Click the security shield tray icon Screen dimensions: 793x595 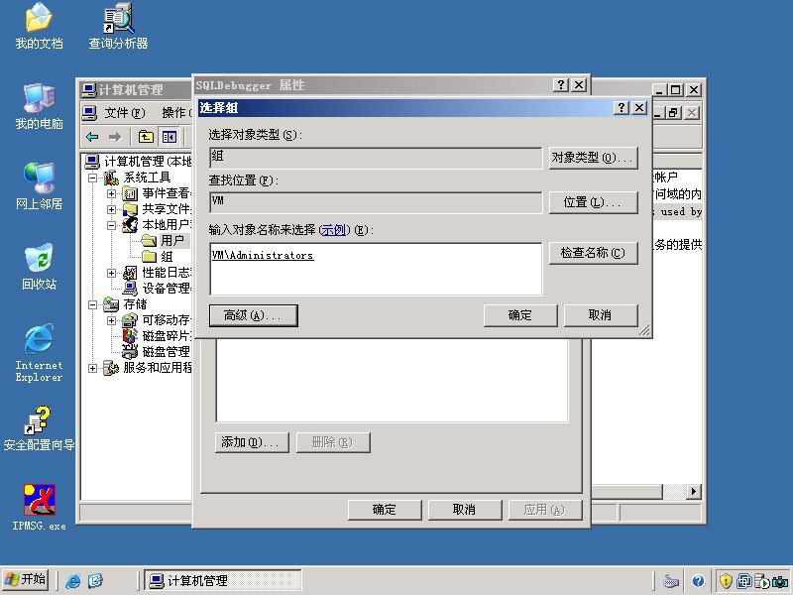click(726, 581)
